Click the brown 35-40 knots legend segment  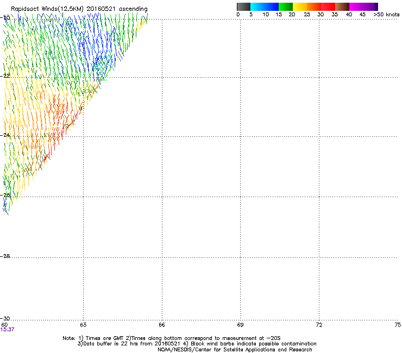point(342,7)
